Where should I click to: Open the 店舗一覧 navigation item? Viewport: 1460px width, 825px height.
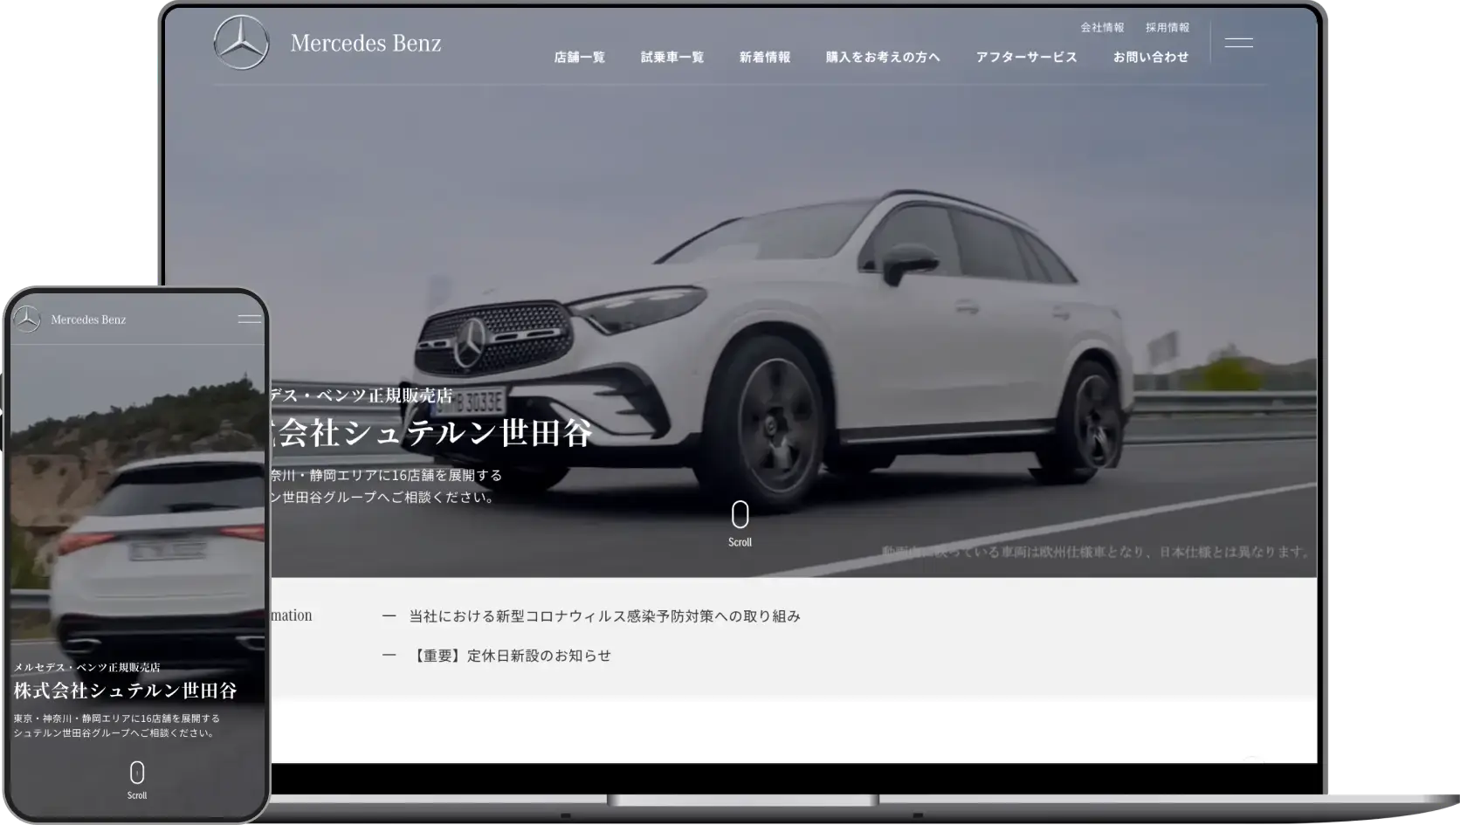pyautogui.click(x=579, y=58)
